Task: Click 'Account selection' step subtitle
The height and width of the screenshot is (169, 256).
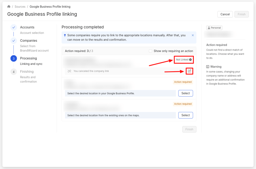Action: point(32,33)
